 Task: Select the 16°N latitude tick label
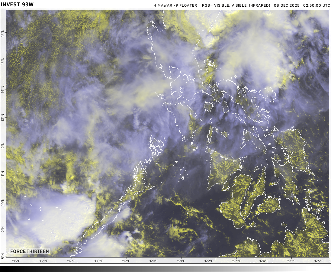[3, 33]
